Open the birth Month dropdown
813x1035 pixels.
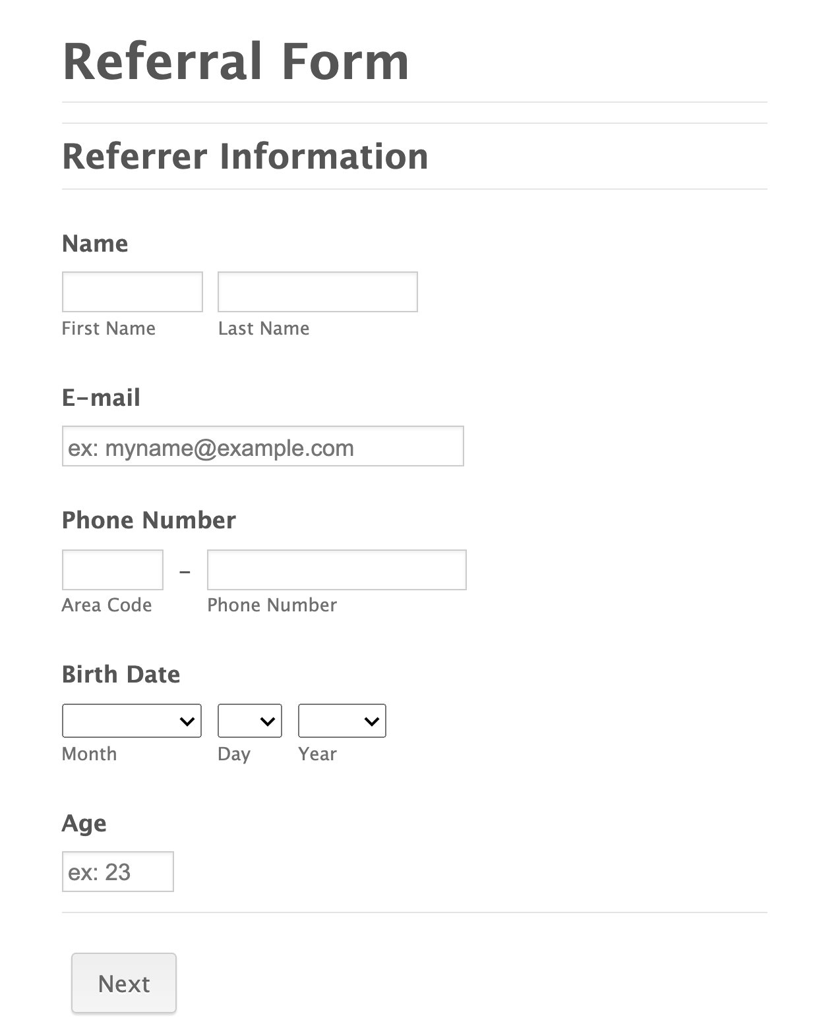pyautogui.click(x=131, y=721)
